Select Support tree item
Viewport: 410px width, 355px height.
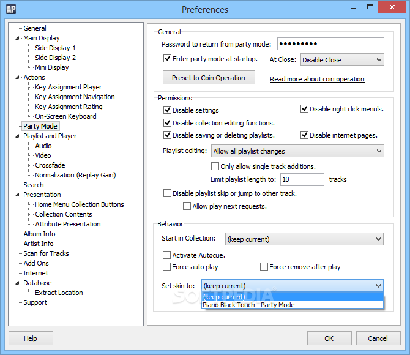click(35, 302)
